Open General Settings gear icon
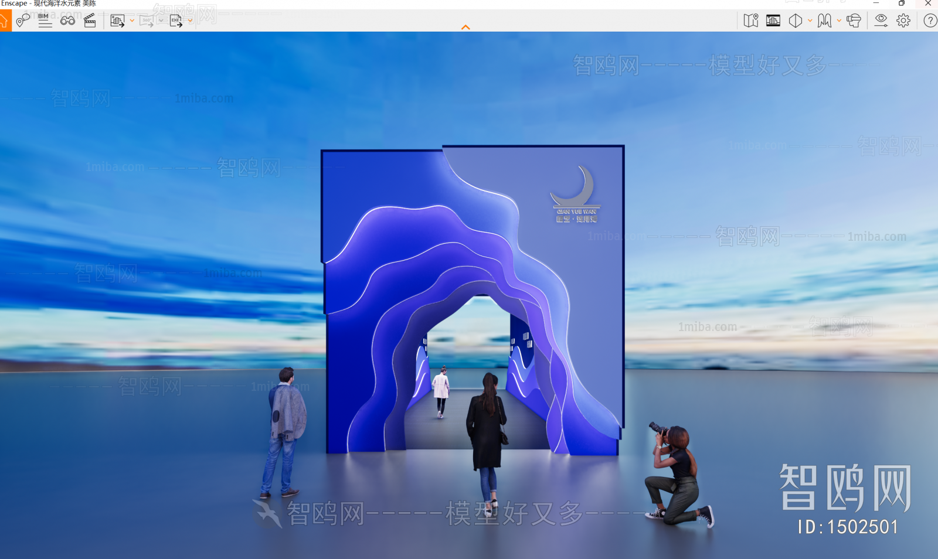This screenshot has height=559, width=938. click(903, 21)
